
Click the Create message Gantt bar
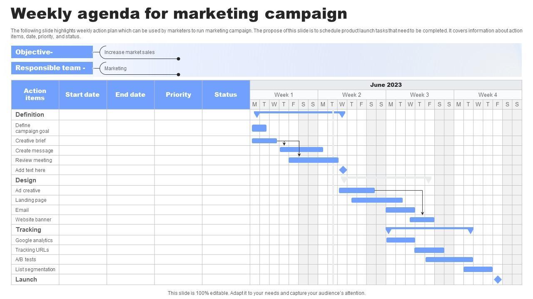pyautogui.click(x=301, y=149)
